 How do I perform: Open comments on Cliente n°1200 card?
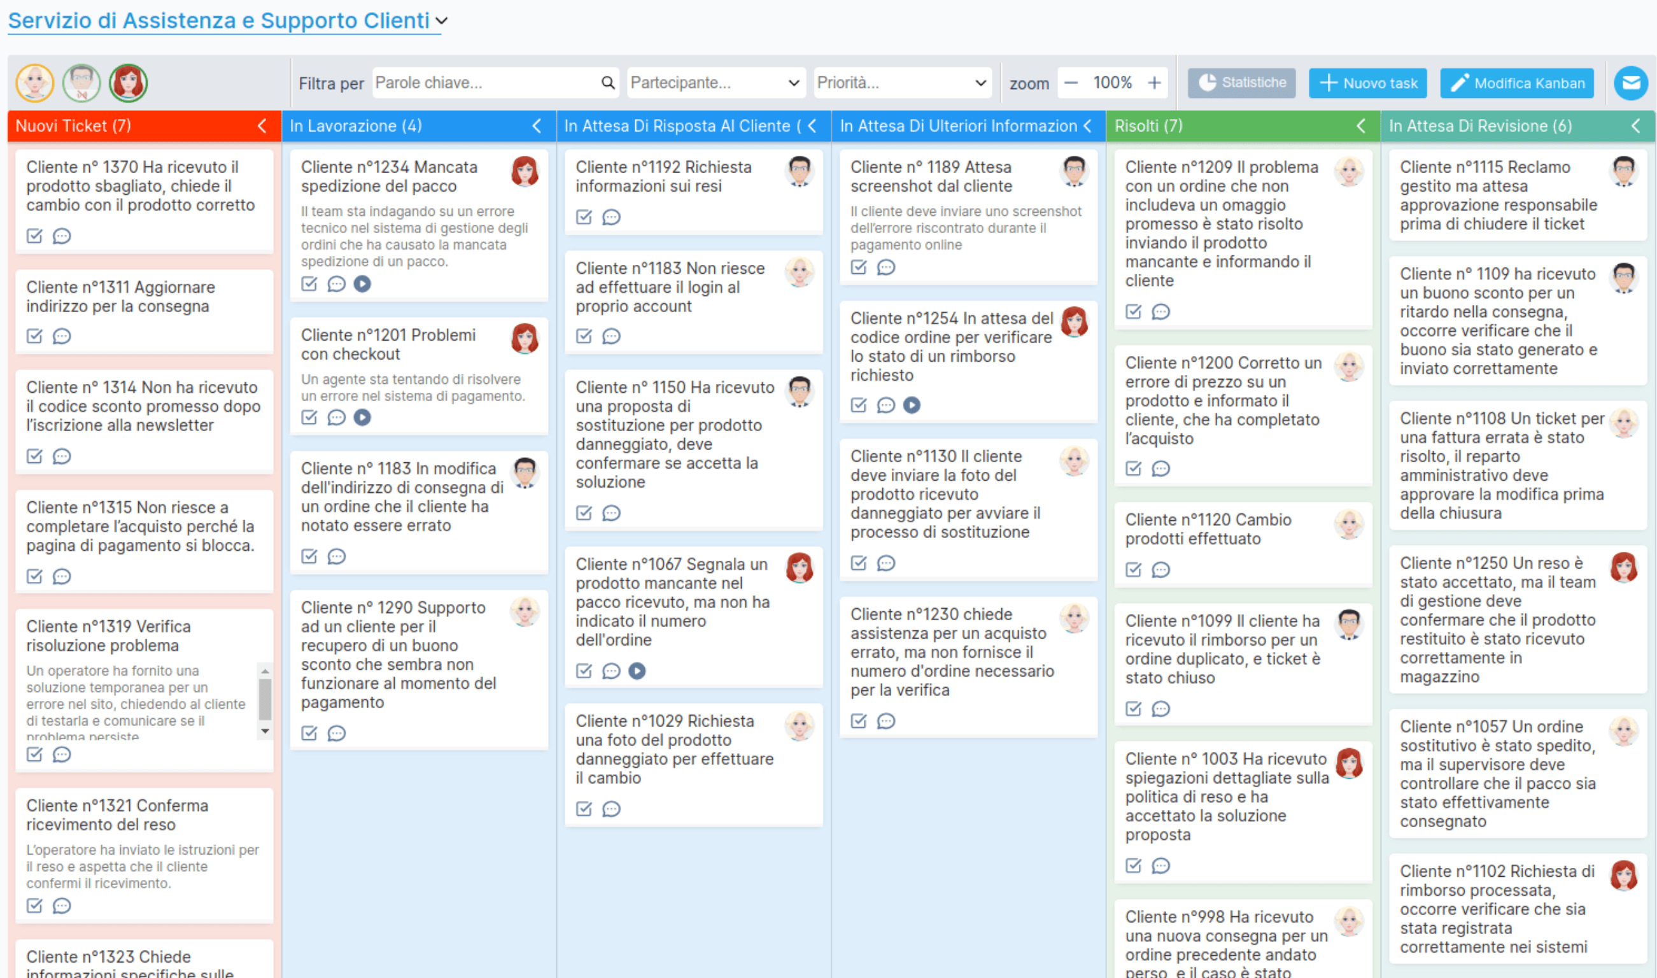1160,469
